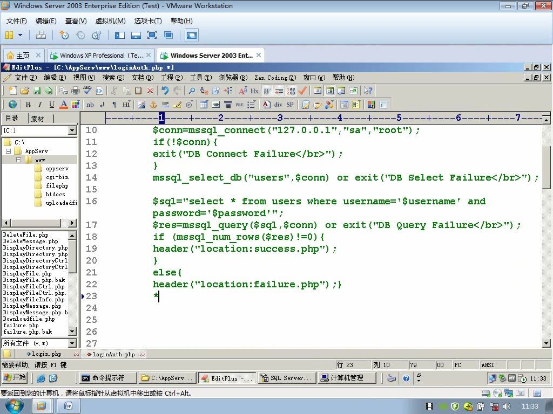Click the SP span tag icon

pyautogui.click(x=290, y=105)
